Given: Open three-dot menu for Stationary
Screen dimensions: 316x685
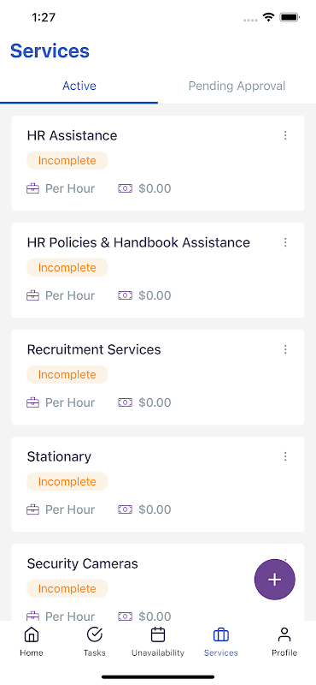Looking at the screenshot, I should click(285, 456).
